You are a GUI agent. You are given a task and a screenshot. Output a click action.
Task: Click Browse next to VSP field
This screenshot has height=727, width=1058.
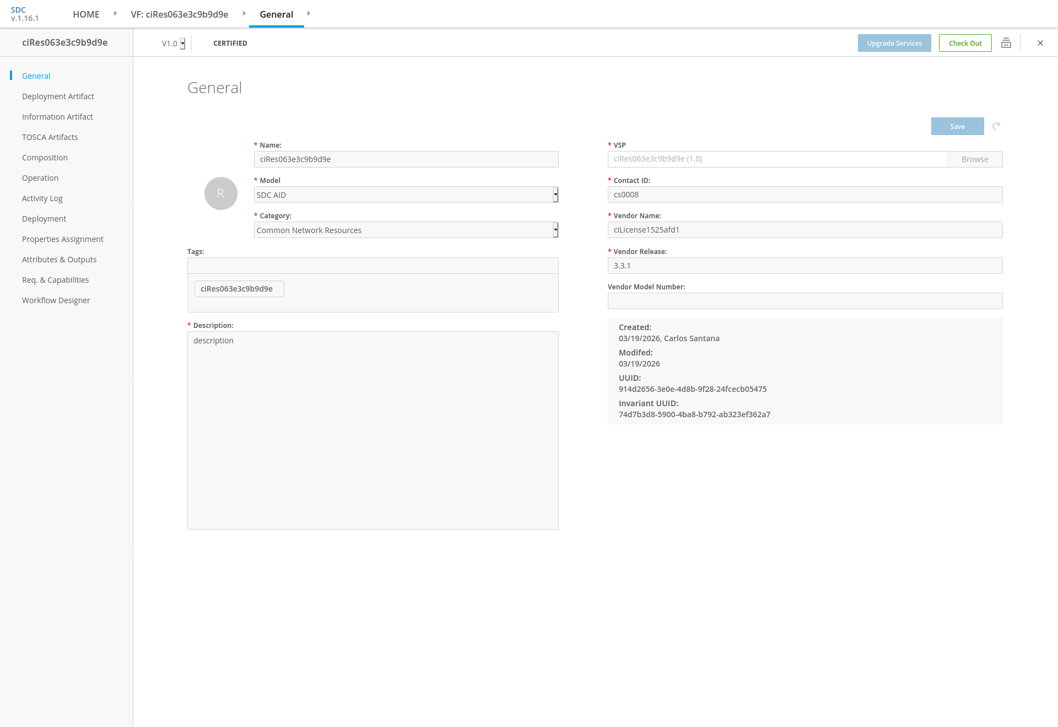[x=974, y=159]
